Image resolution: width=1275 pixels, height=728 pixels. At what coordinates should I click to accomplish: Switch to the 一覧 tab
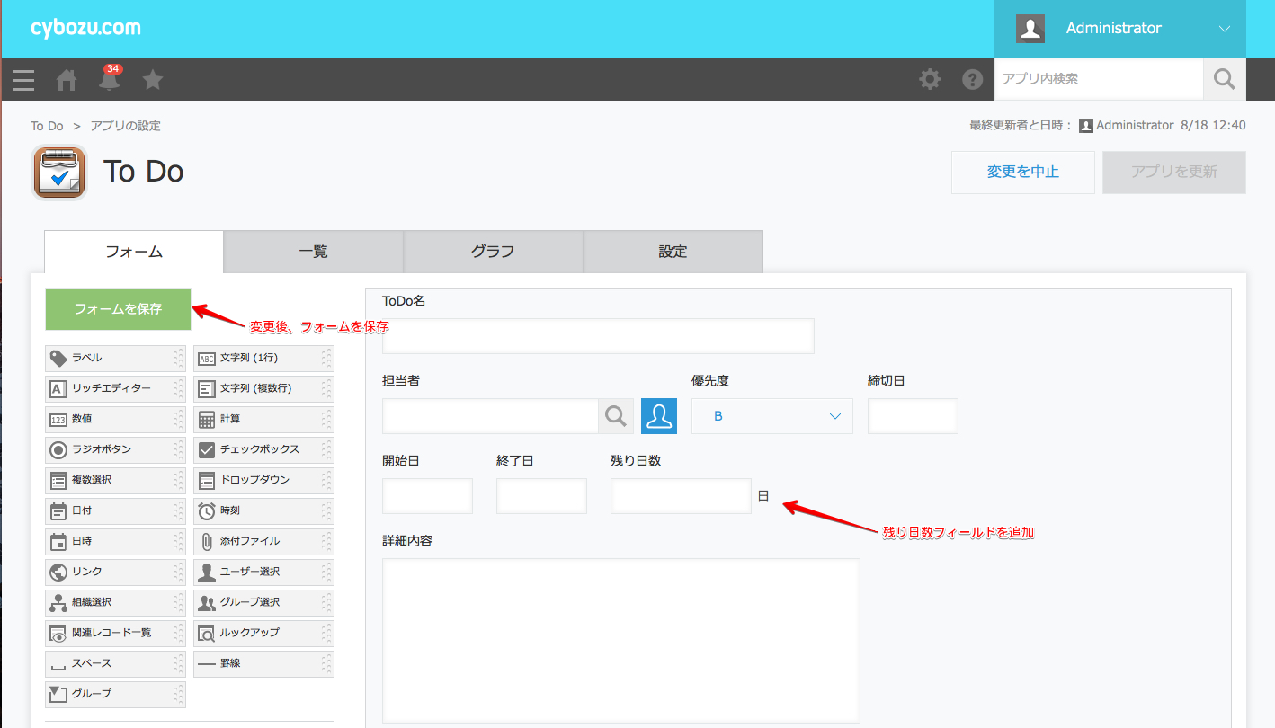[313, 252]
